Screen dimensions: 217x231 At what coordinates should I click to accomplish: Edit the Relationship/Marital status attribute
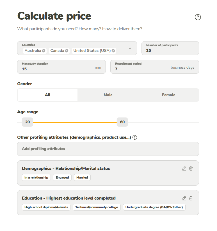point(184,168)
